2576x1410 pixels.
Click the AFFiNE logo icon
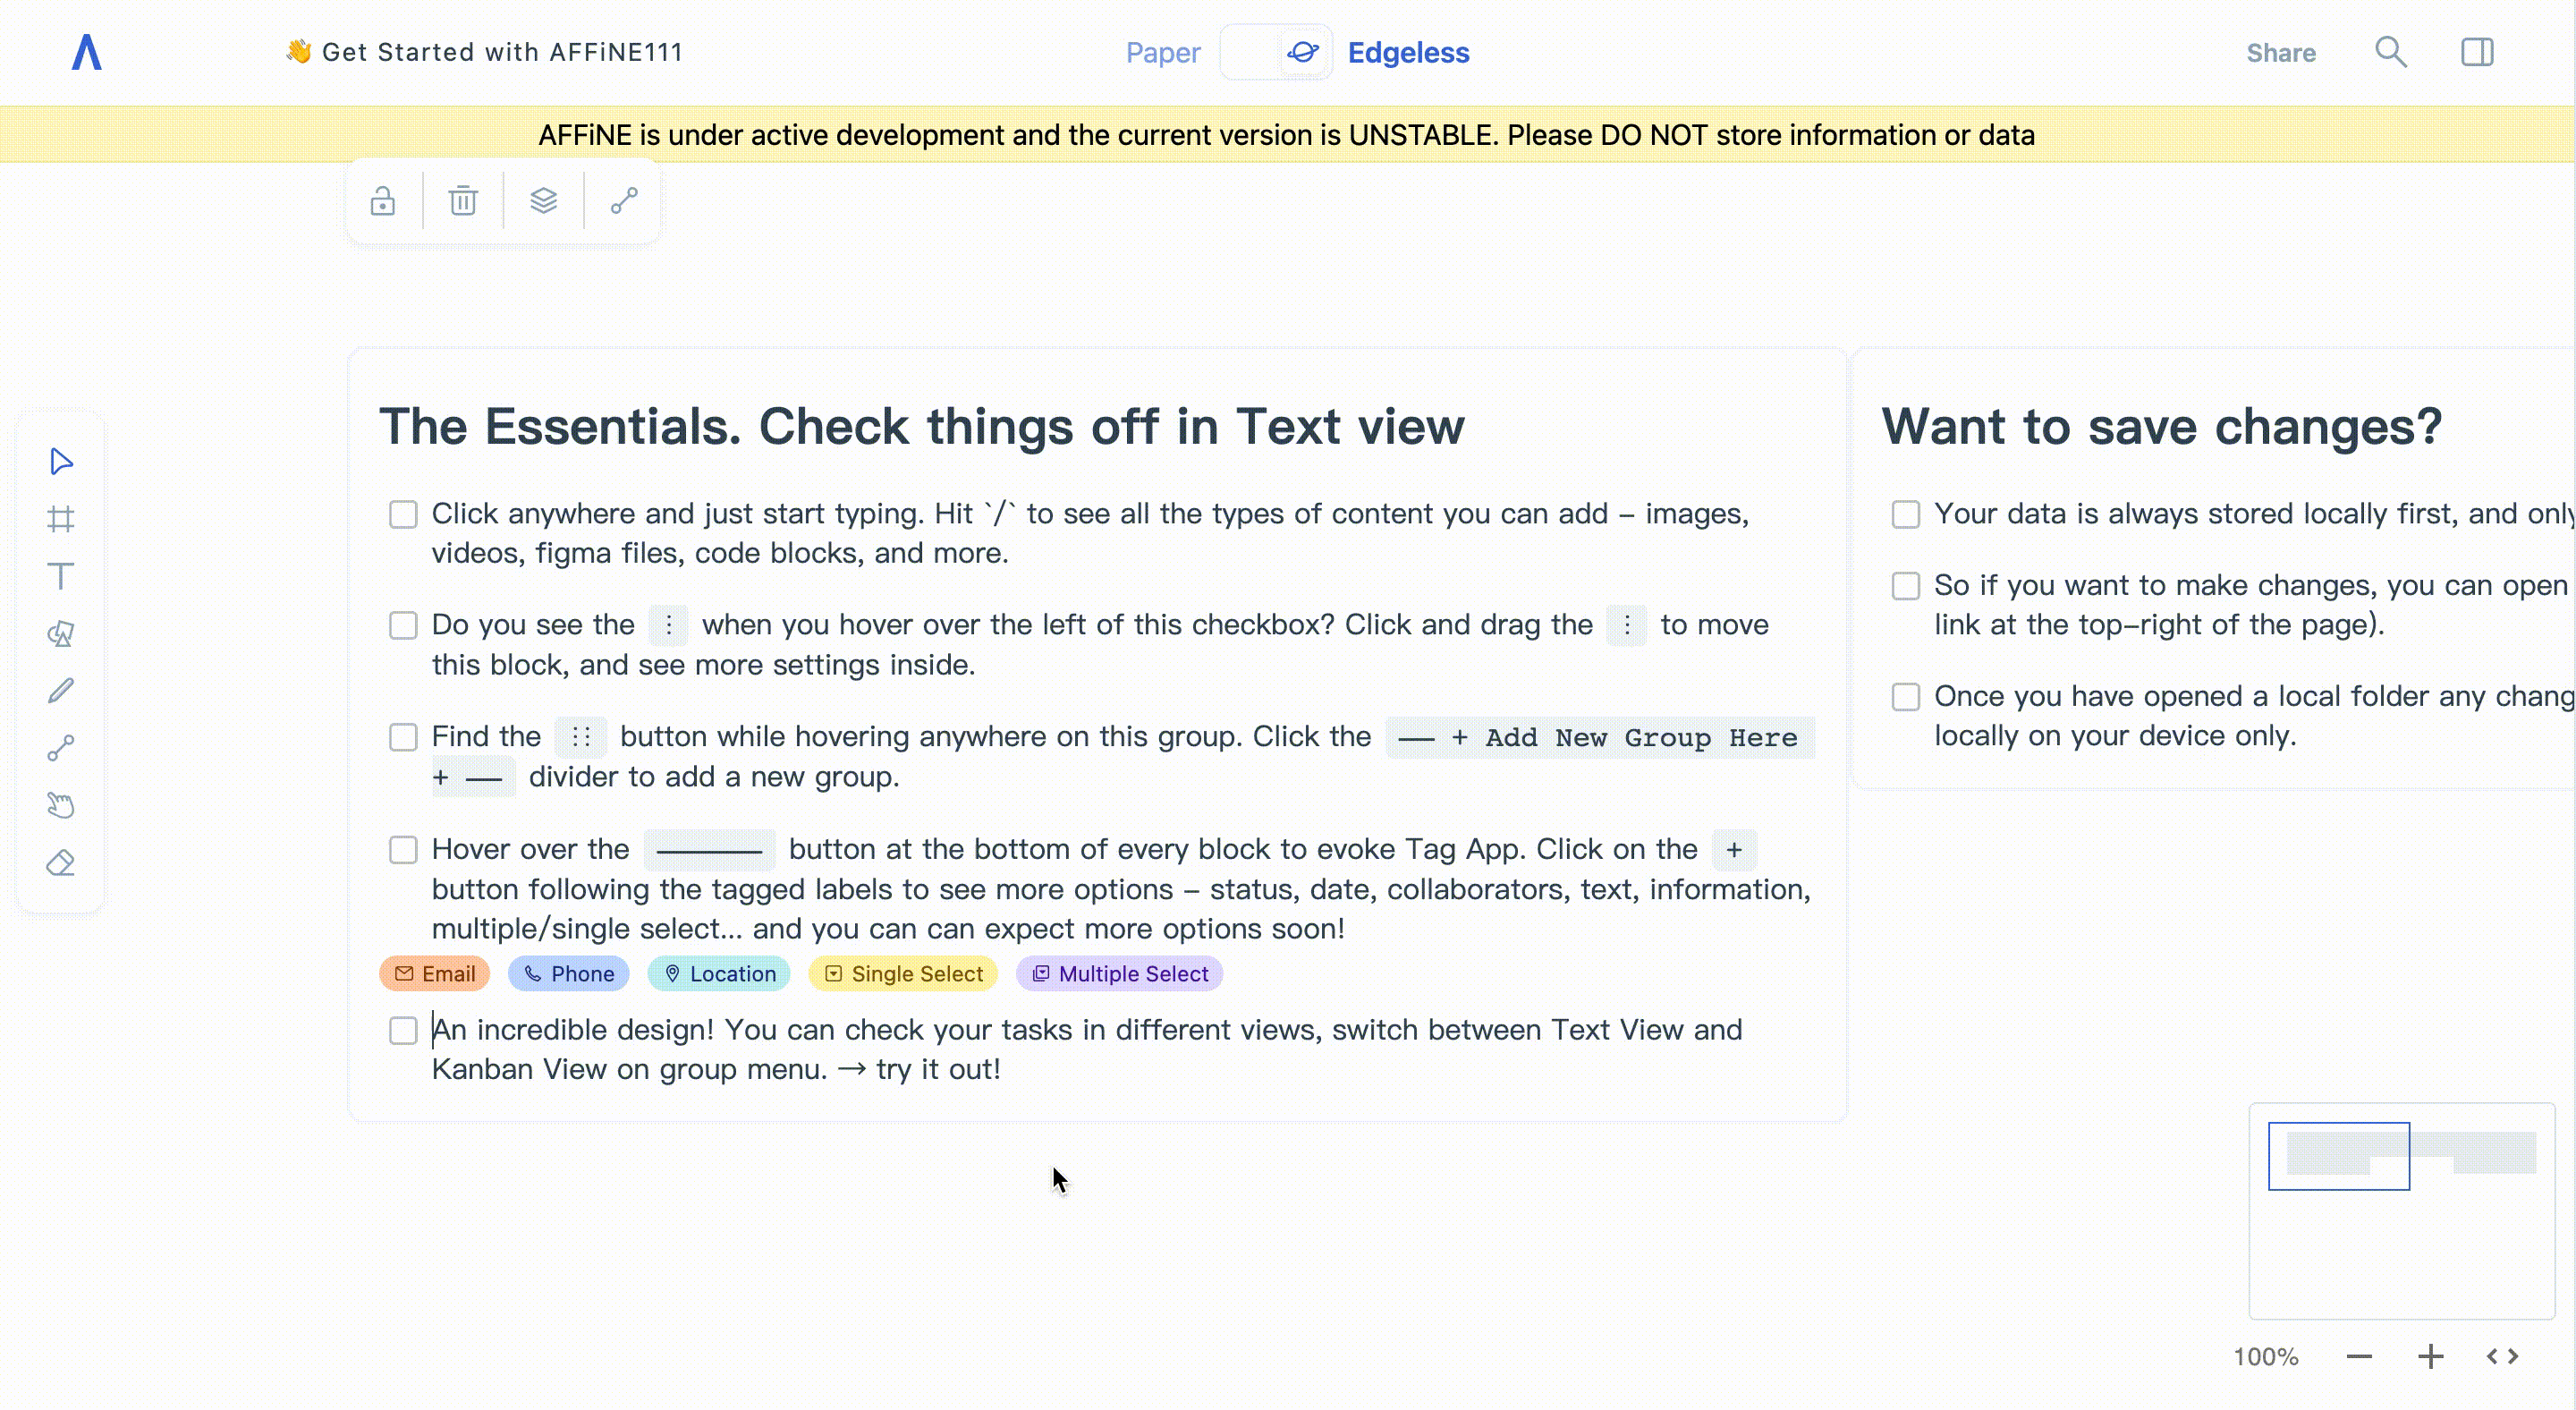point(87,52)
